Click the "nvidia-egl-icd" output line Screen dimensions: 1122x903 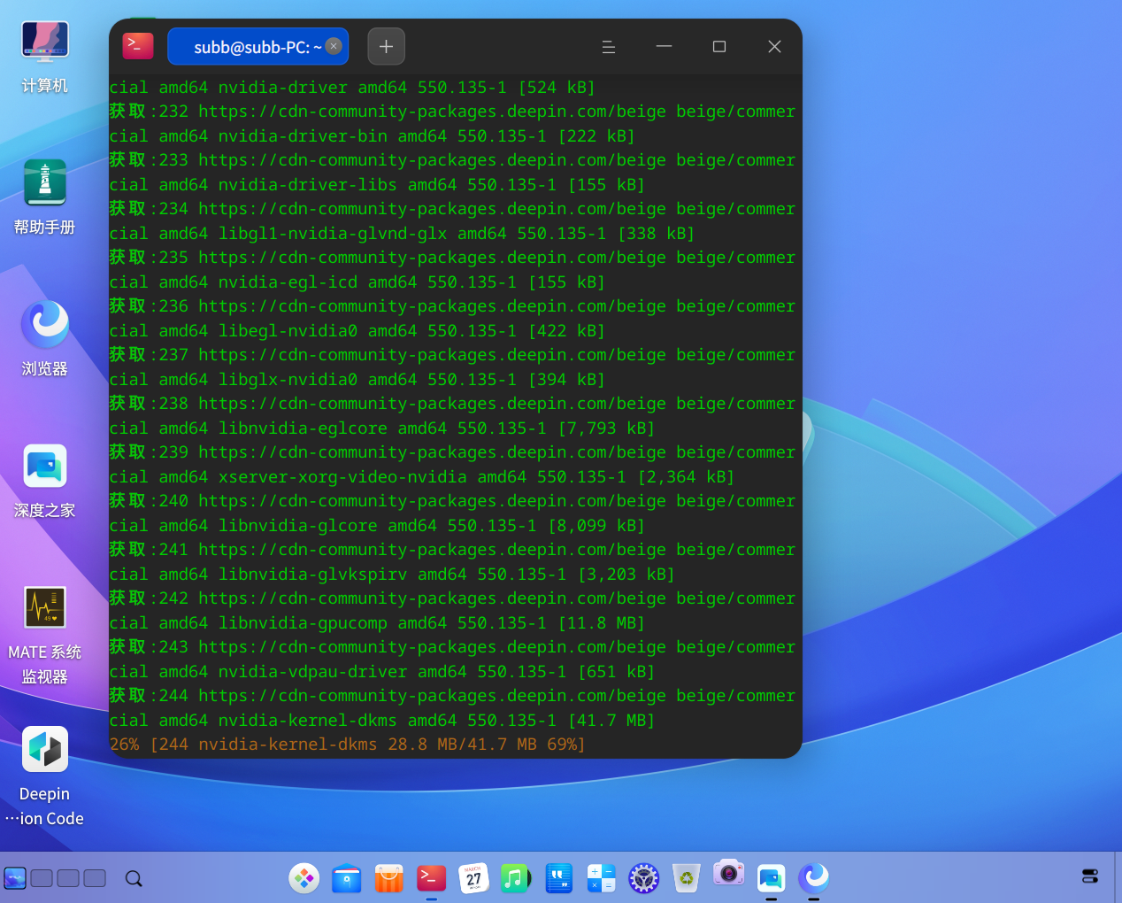[357, 282]
